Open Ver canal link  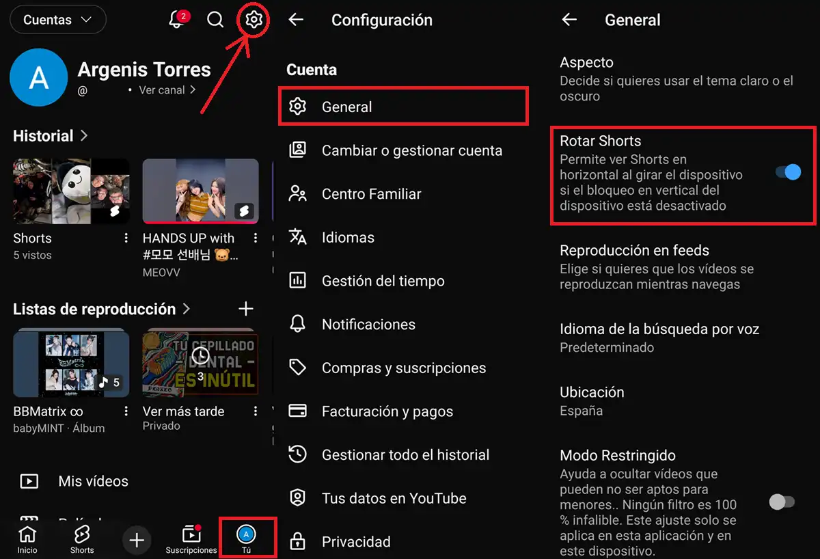pyautogui.click(x=163, y=90)
